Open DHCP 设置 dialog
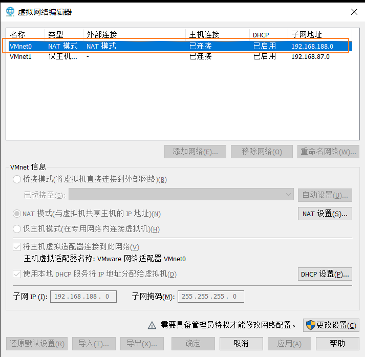365x357 pixels. [x=325, y=274]
